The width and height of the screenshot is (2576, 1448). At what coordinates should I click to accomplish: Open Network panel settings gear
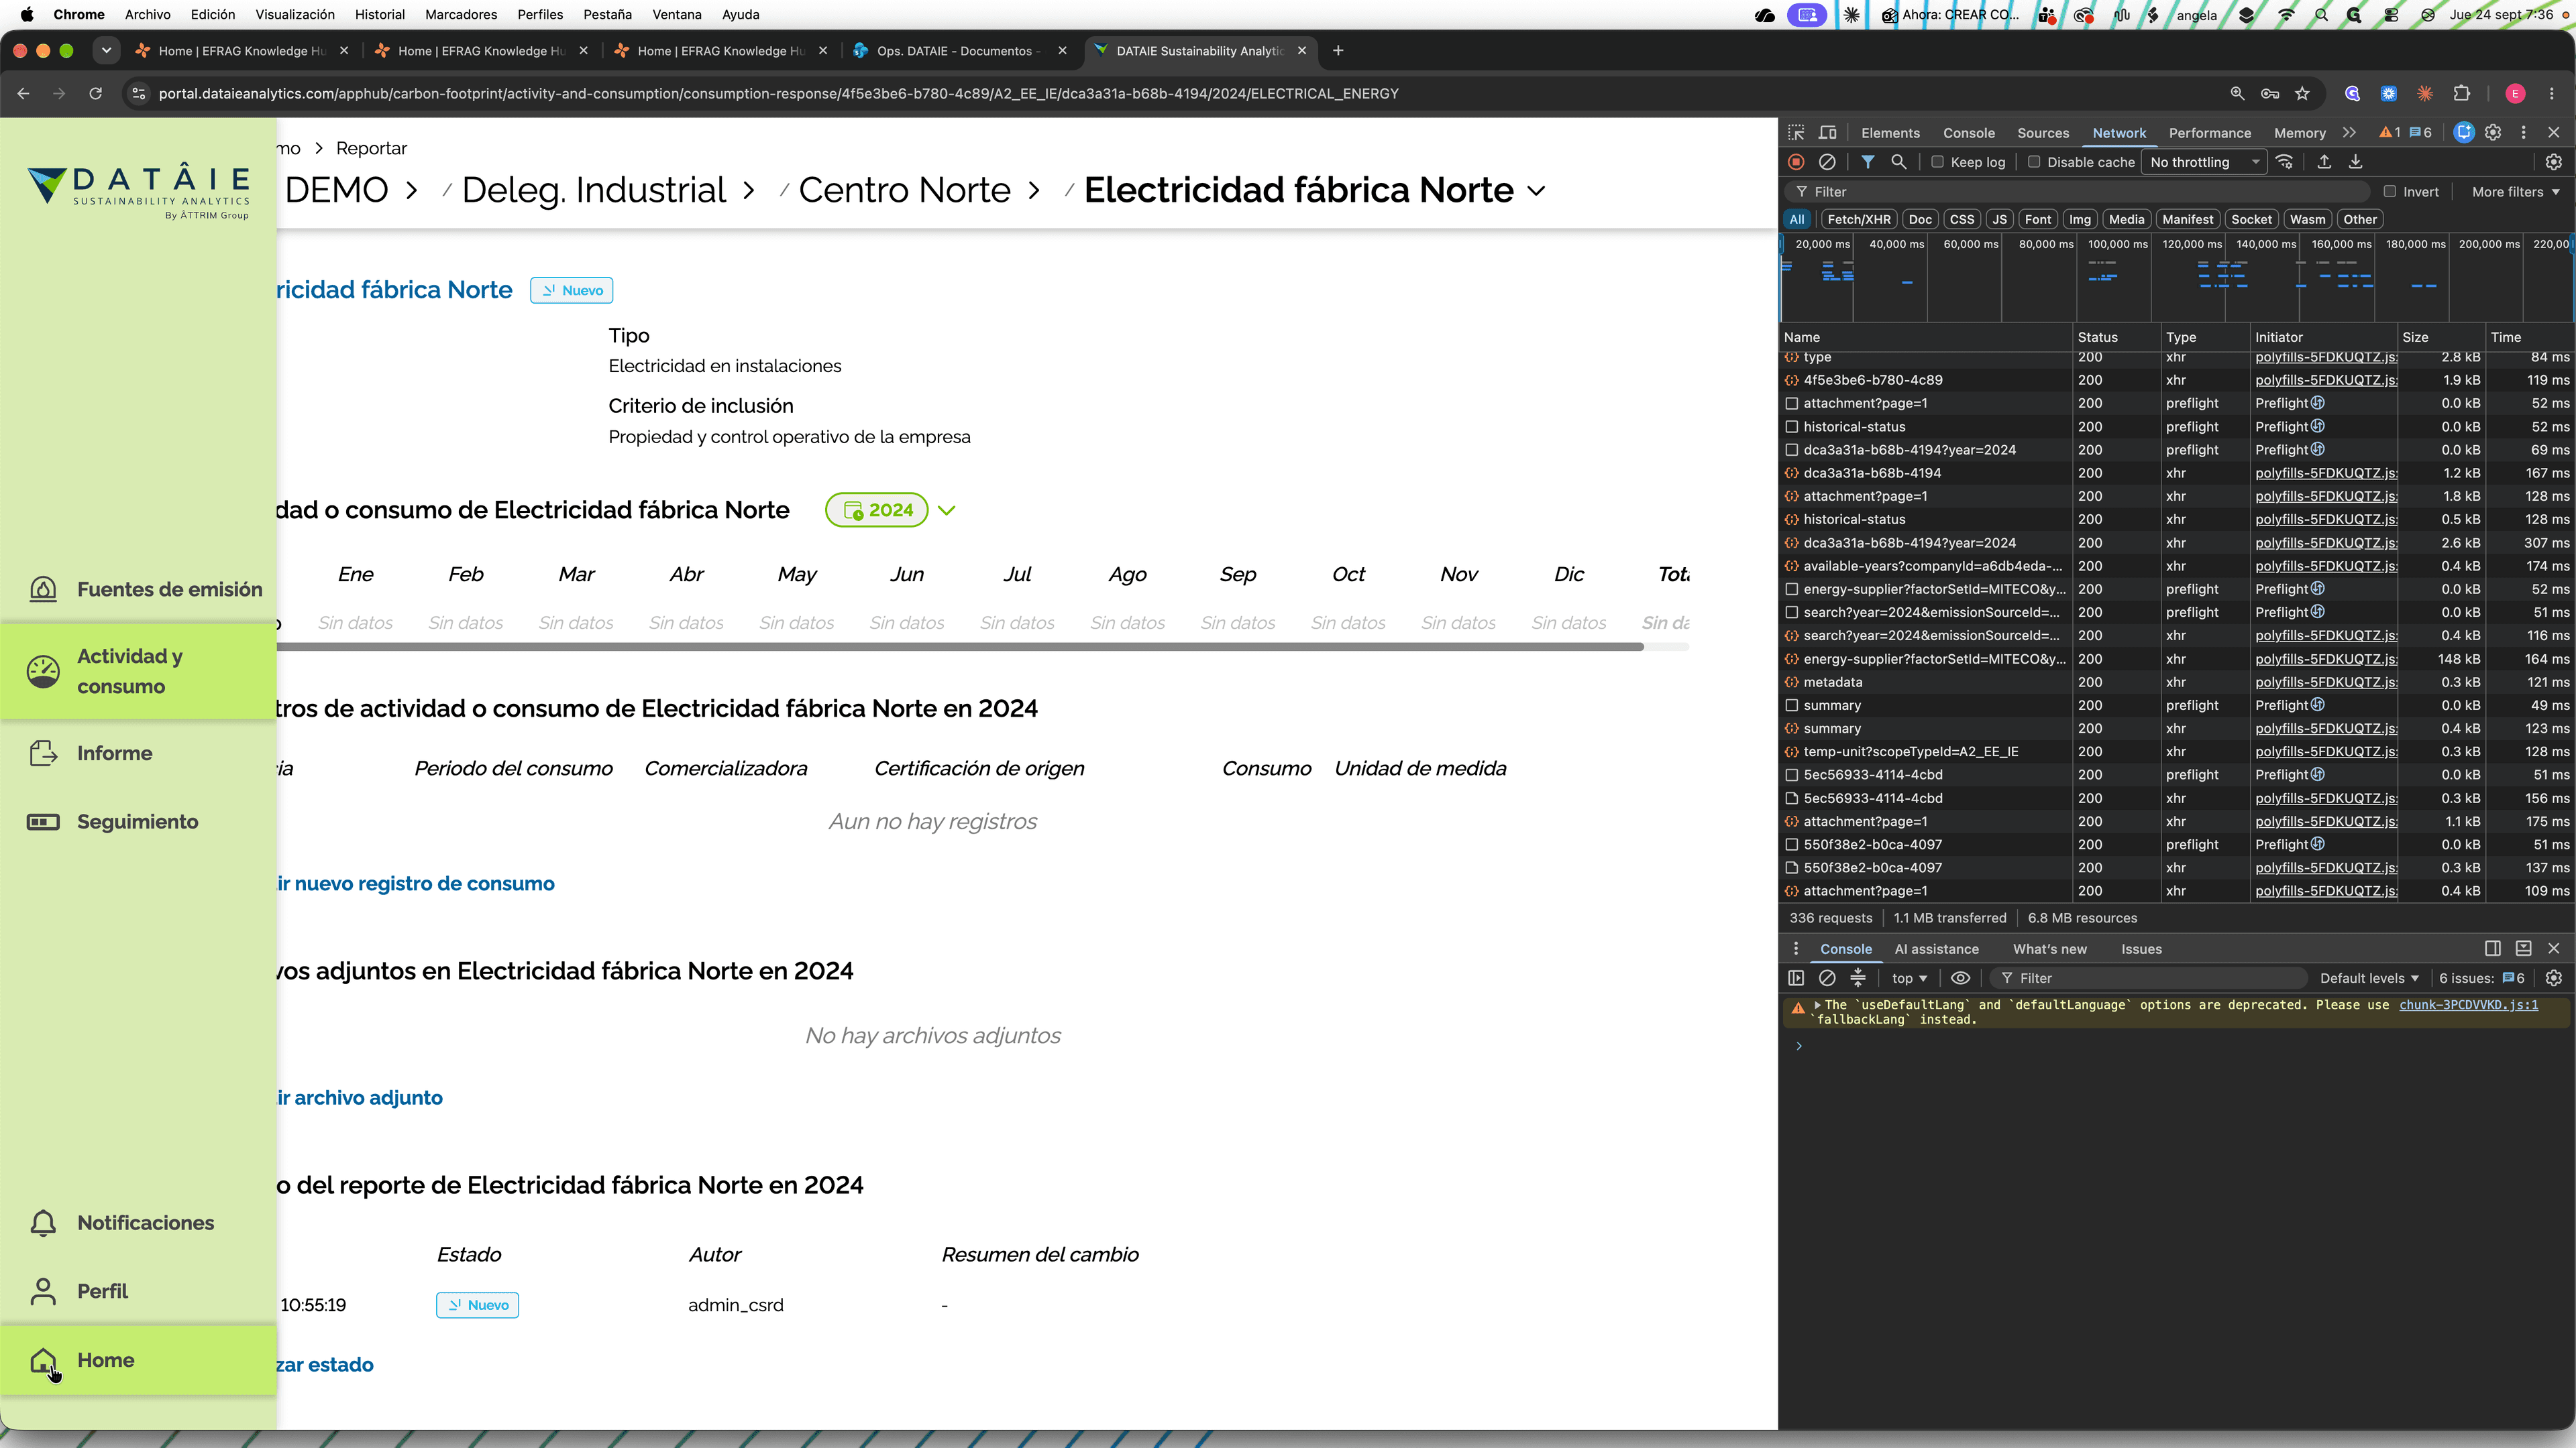pos(2553,162)
